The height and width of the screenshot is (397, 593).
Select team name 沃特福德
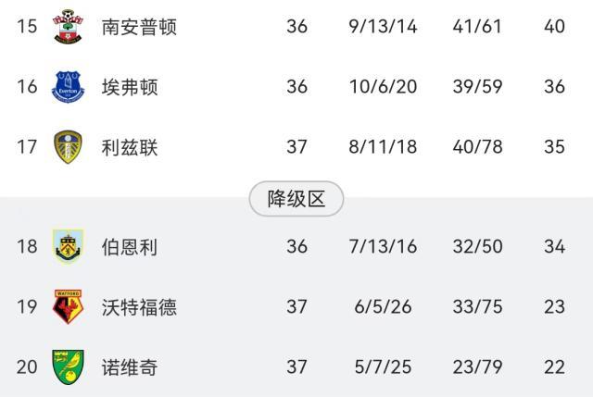tap(139, 308)
